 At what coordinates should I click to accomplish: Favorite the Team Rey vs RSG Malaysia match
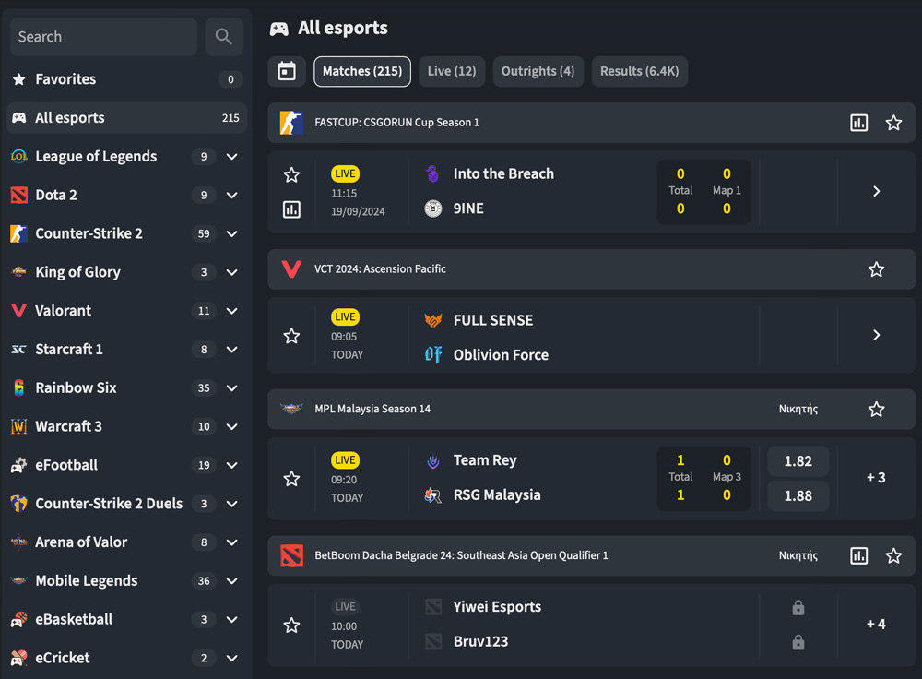click(x=291, y=479)
